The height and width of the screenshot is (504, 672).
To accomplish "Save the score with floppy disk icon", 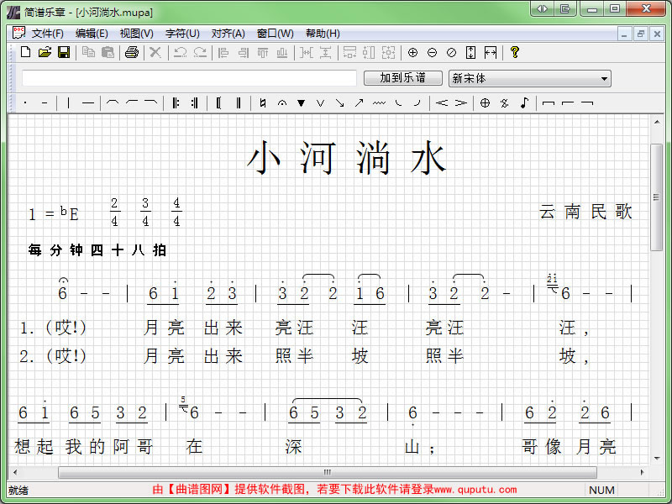I will pos(64,52).
